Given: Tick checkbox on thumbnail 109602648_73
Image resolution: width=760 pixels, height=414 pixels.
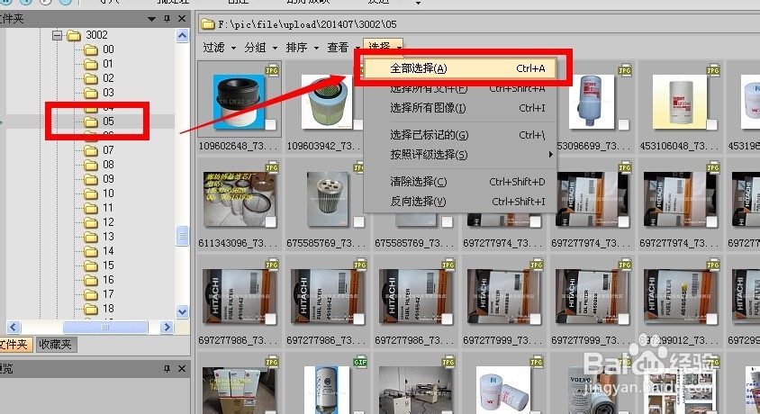Looking at the screenshot, I should pos(270,125).
